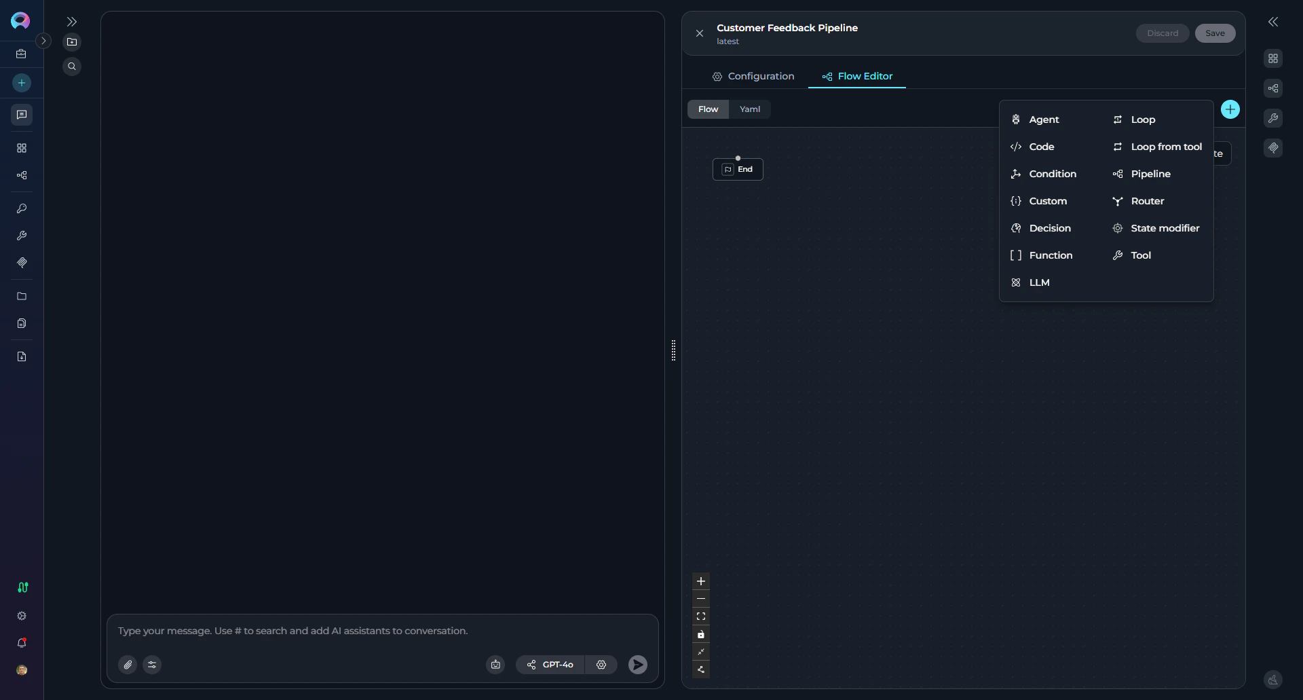Click the send message arrow icon

pyautogui.click(x=637, y=664)
